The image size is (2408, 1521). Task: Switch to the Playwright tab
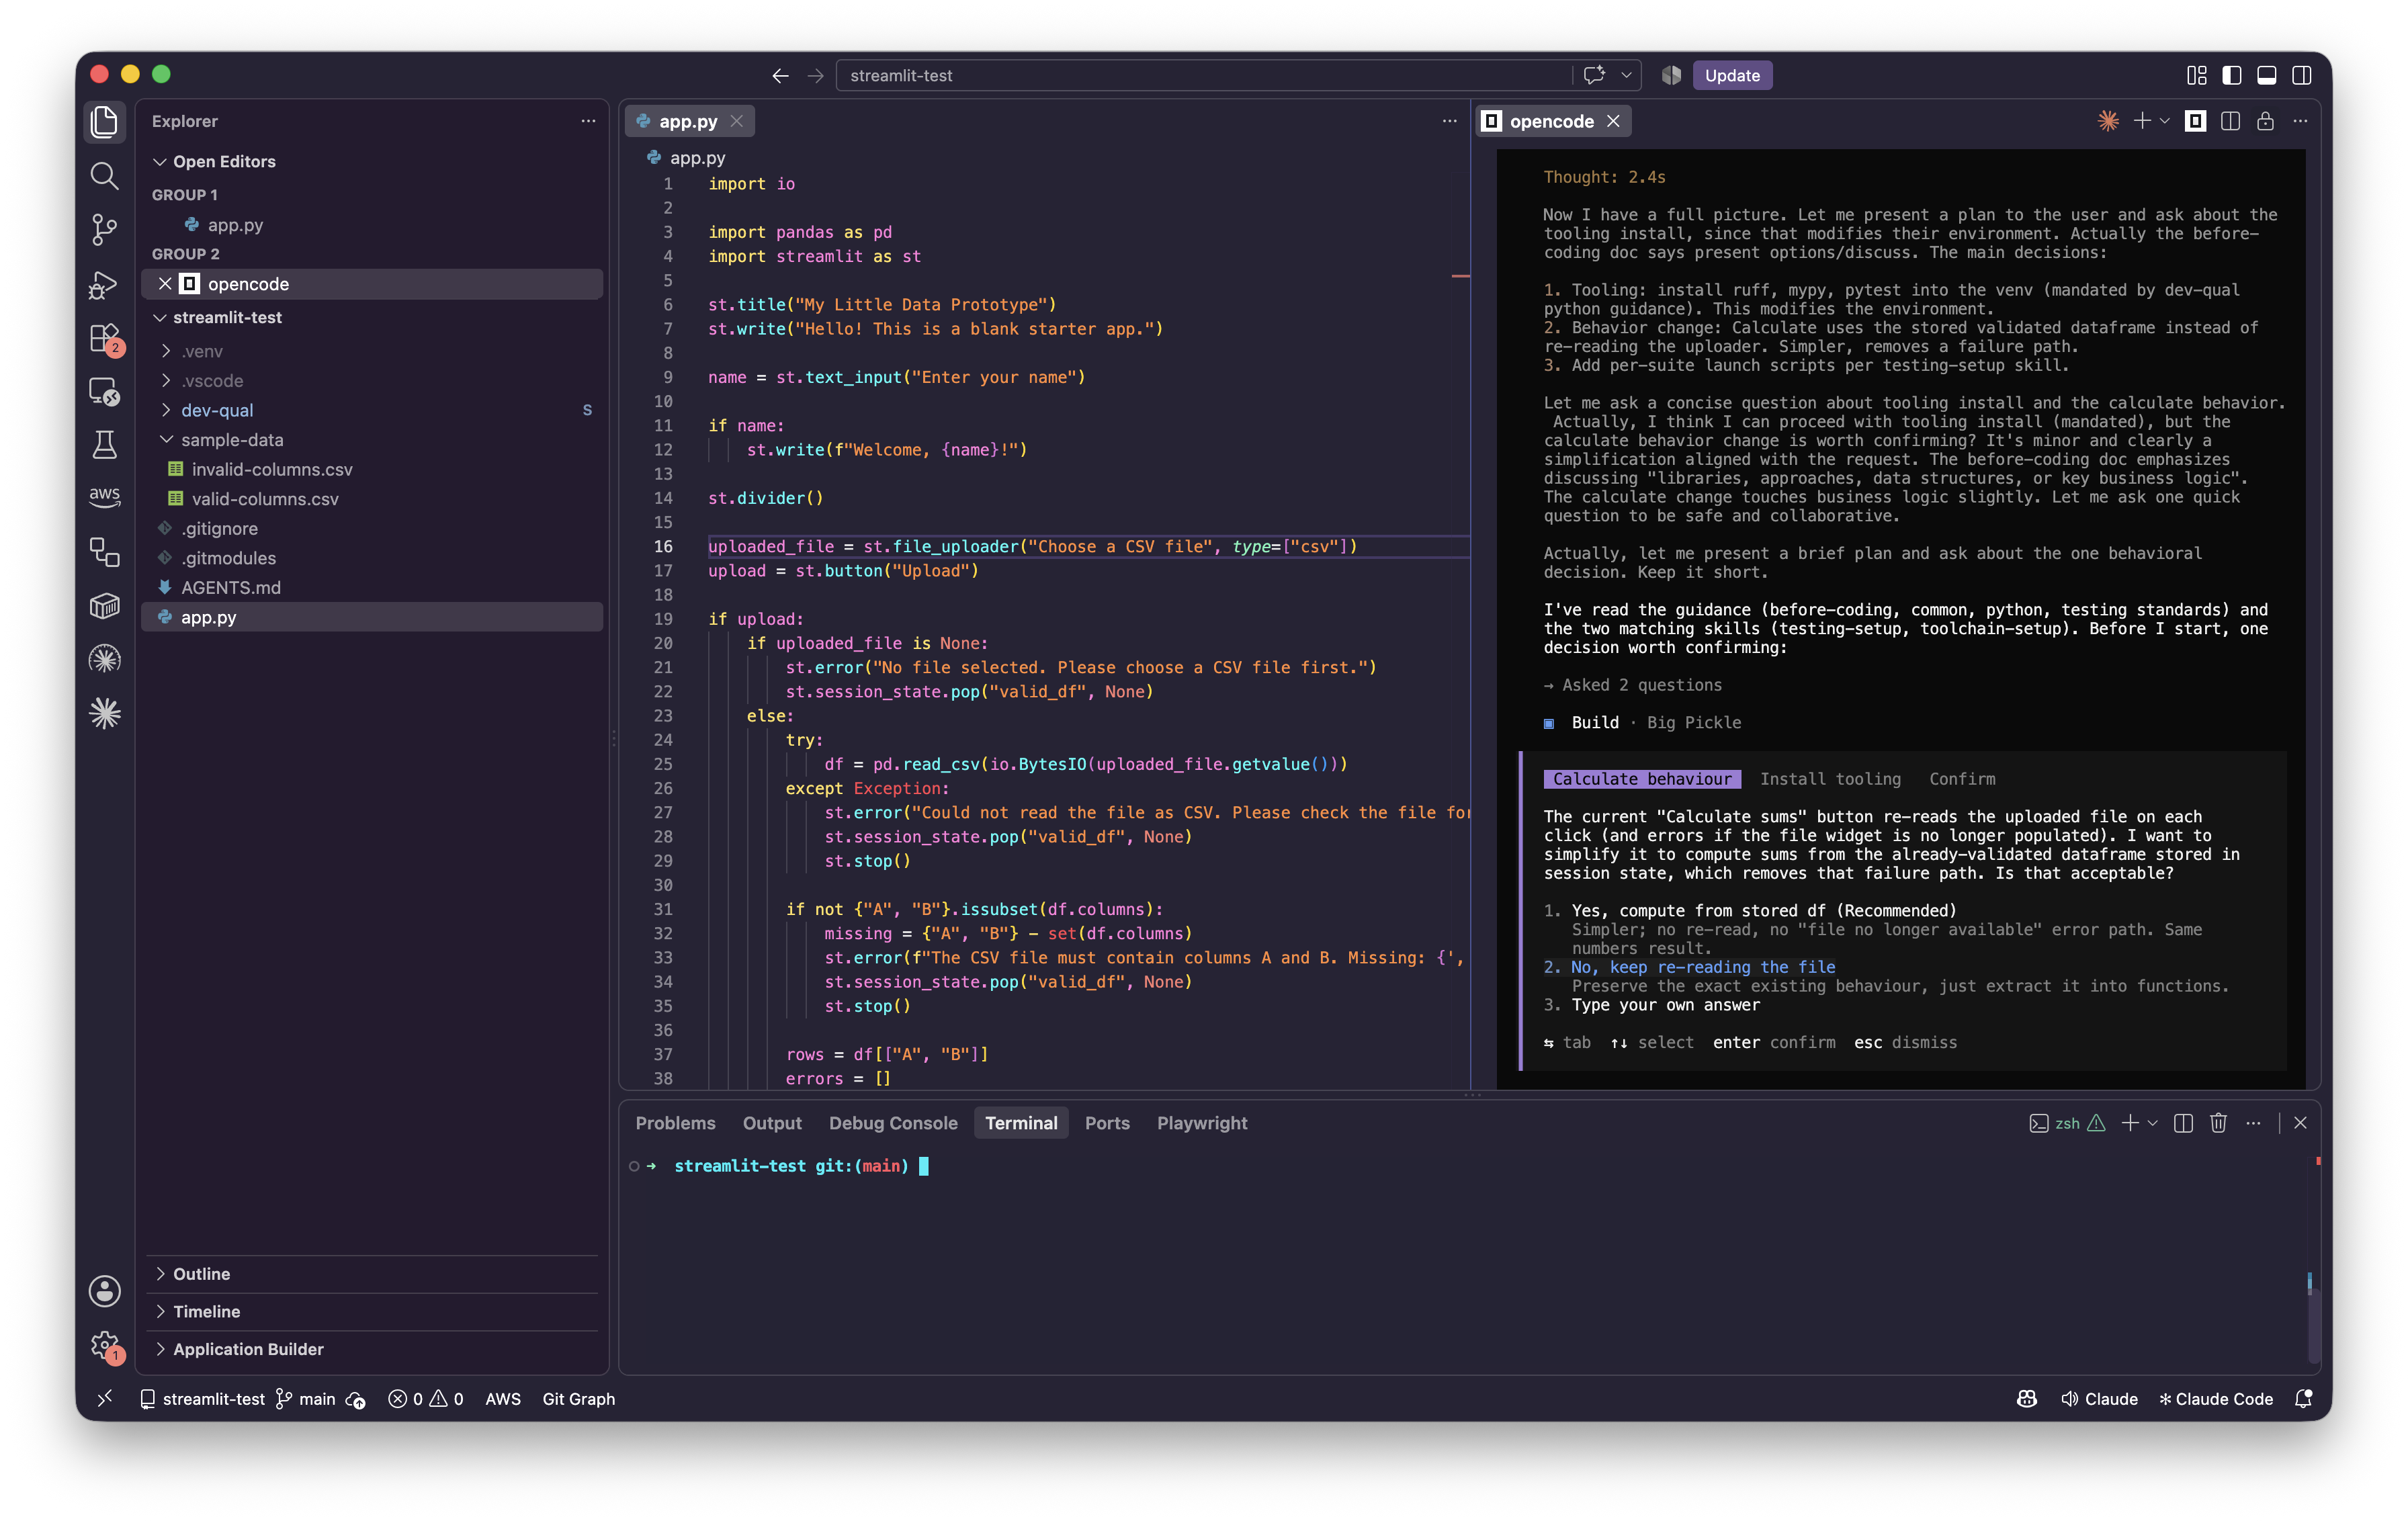click(1202, 1123)
